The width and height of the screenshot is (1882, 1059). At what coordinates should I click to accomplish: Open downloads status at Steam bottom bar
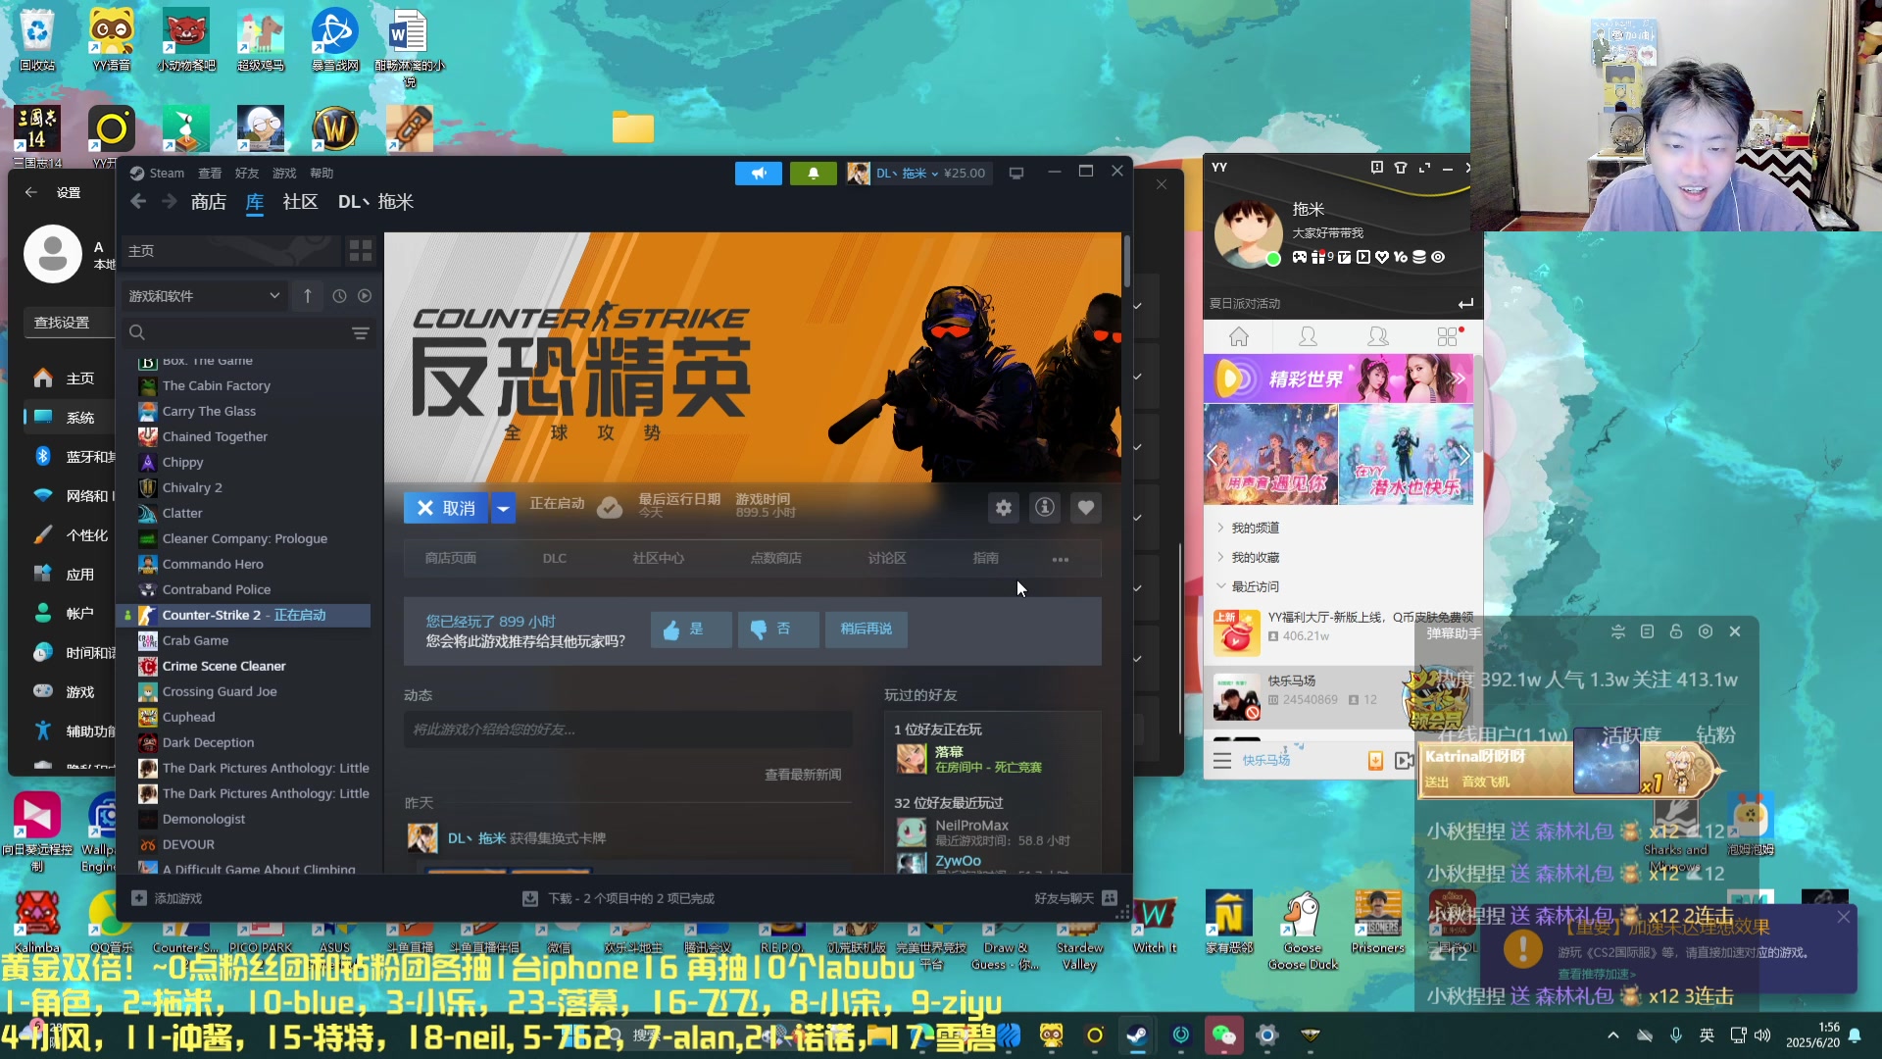pos(619,898)
